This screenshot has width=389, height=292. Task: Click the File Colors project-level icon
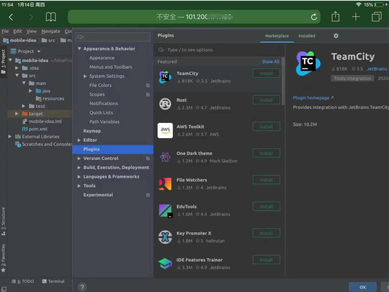[148, 85]
